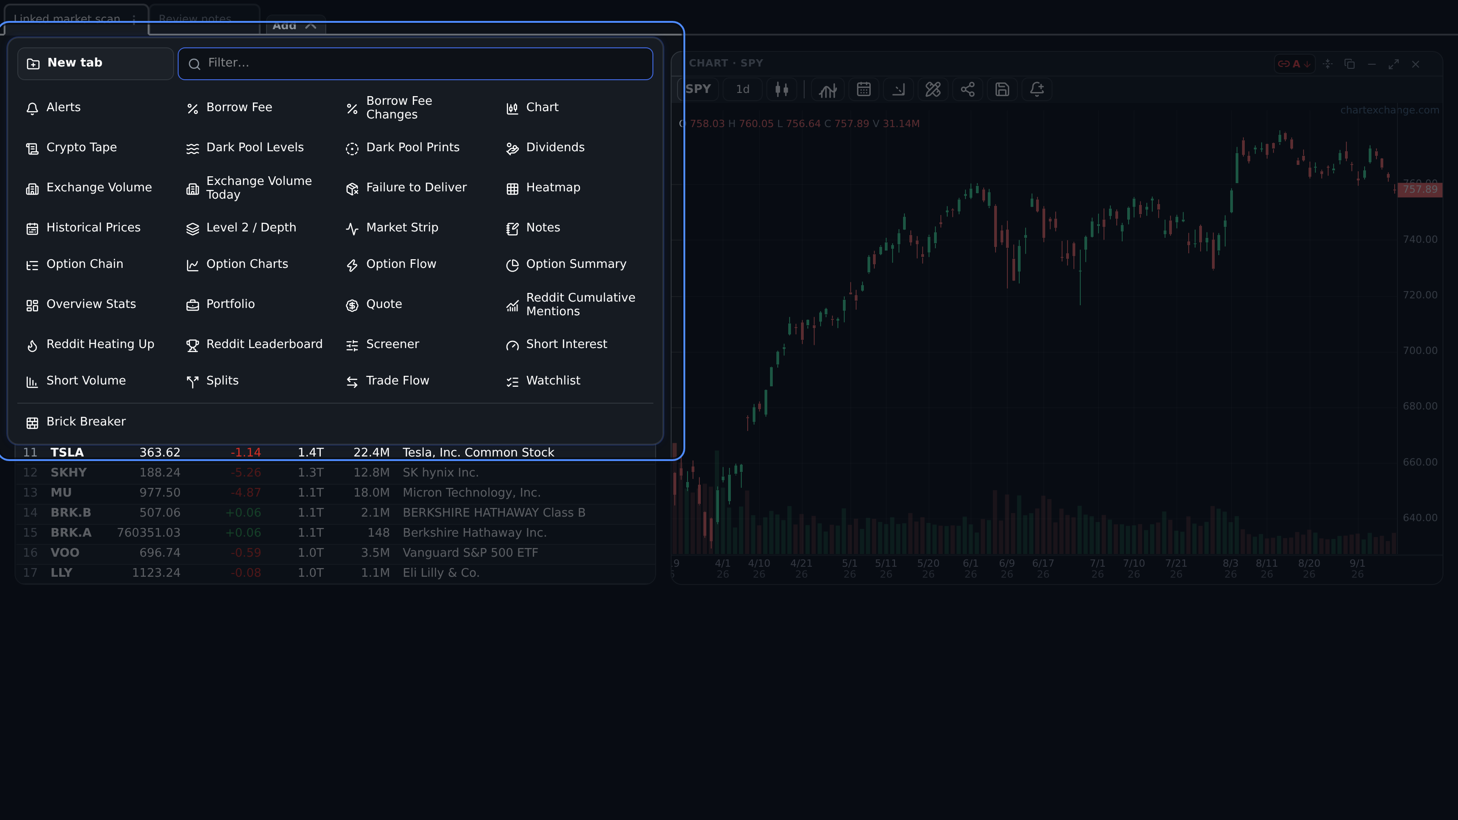Add the Dividends widget
The height and width of the screenshot is (820, 1458).
(x=546, y=148)
